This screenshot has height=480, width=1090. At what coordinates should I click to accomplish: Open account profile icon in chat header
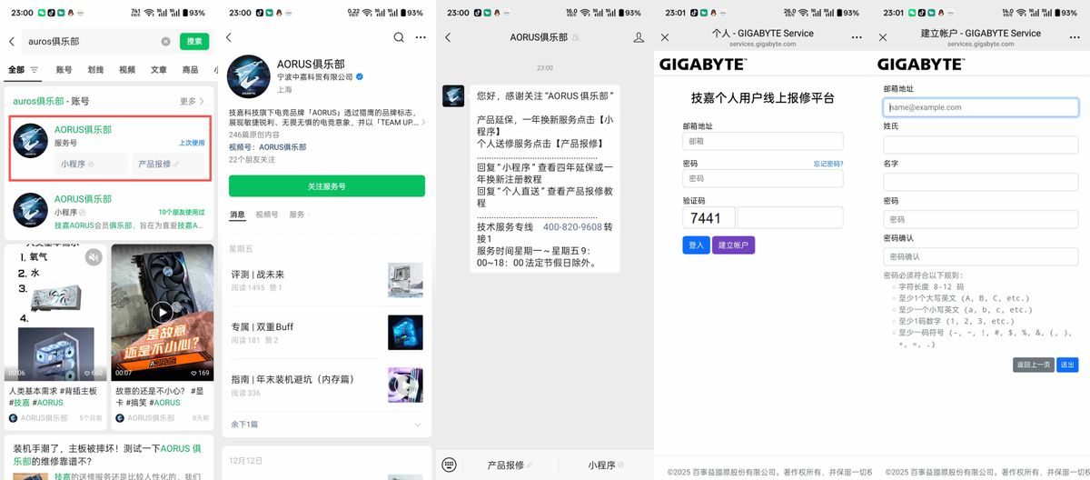pos(639,37)
